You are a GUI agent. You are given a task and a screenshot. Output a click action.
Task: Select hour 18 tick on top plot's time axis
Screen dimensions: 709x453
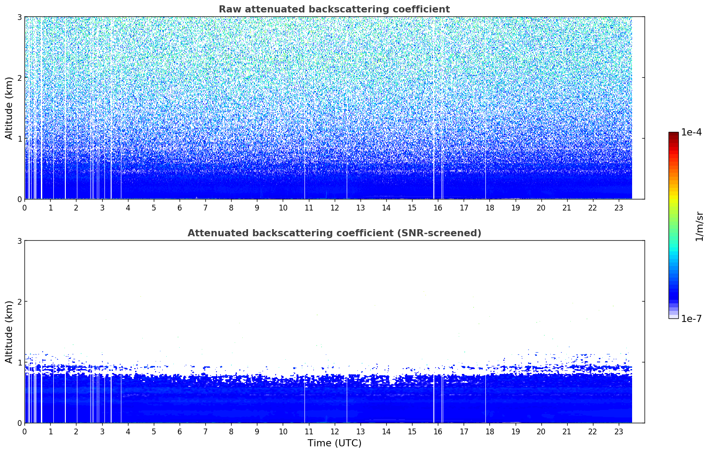489,208
